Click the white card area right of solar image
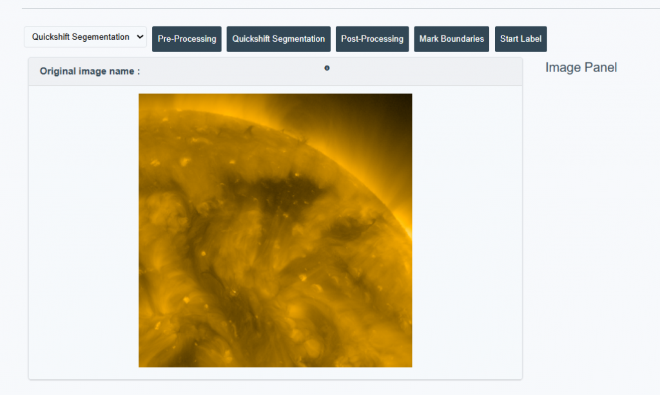The width and height of the screenshot is (660, 395). (467, 232)
